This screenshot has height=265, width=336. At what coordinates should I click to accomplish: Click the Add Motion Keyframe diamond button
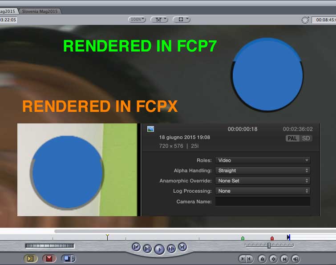click(x=273, y=259)
